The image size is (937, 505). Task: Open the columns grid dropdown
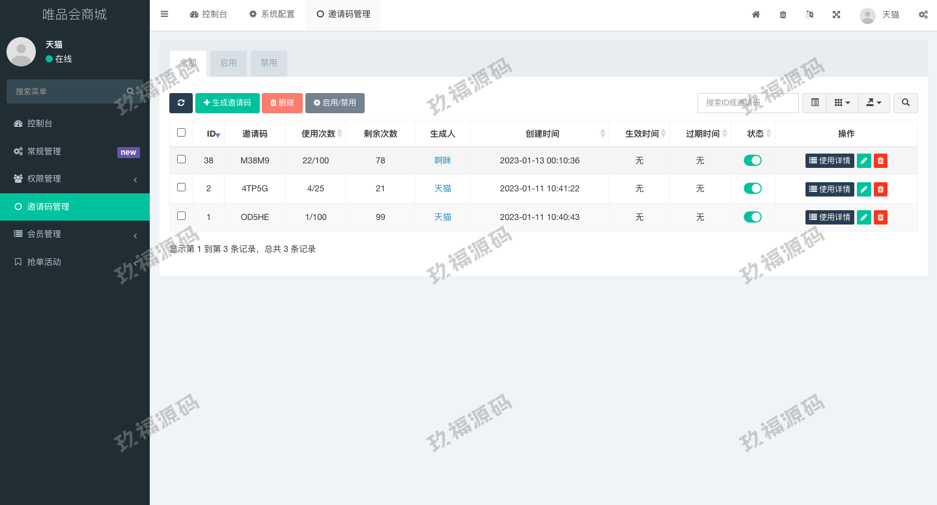842,103
